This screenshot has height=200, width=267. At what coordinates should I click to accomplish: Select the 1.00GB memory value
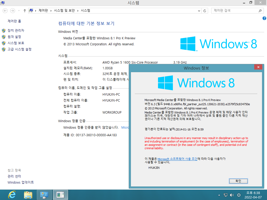107,68
